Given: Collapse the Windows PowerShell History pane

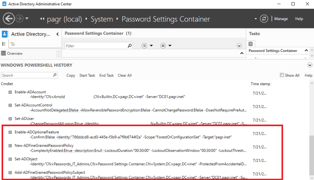Looking at the screenshot, I should coord(310,65).
